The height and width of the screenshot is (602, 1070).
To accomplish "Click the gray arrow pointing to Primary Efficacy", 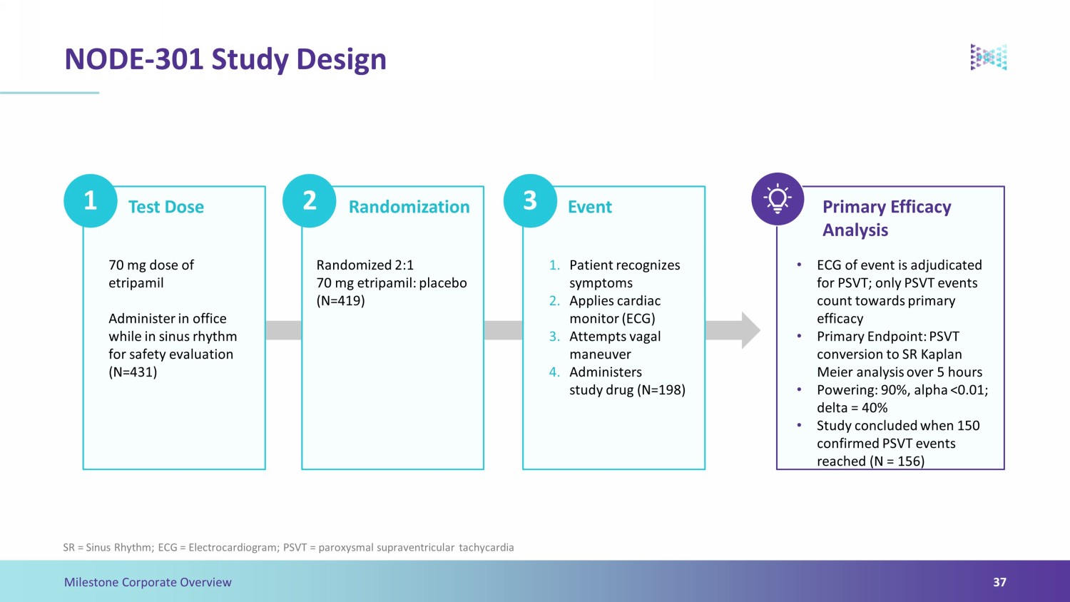I will coord(733,330).
